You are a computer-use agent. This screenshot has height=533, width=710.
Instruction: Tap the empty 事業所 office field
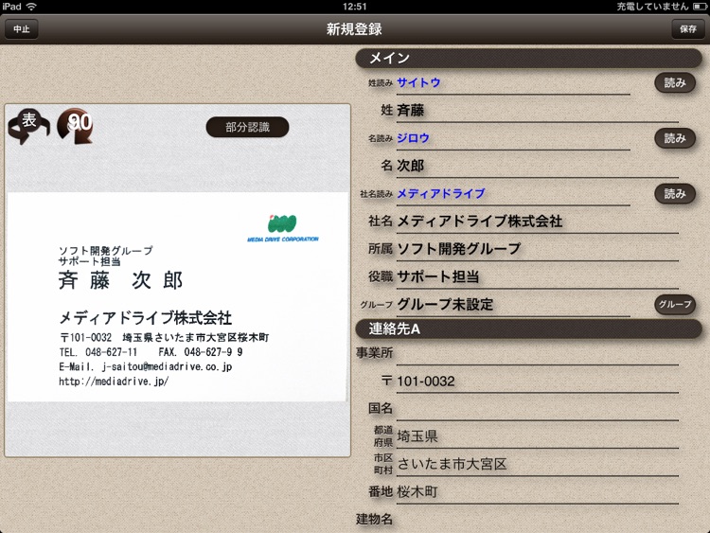(538, 354)
